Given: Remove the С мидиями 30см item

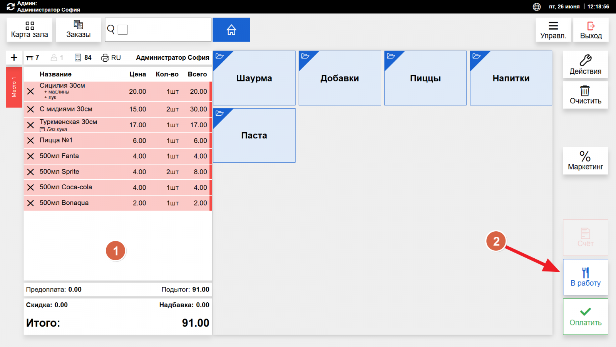Looking at the screenshot, I should (x=31, y=109).
